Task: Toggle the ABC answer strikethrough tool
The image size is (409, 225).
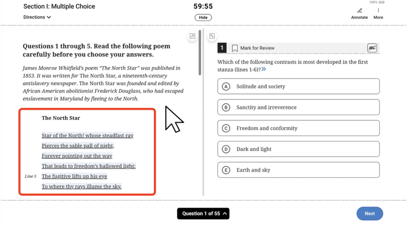Action: (372, 48)
